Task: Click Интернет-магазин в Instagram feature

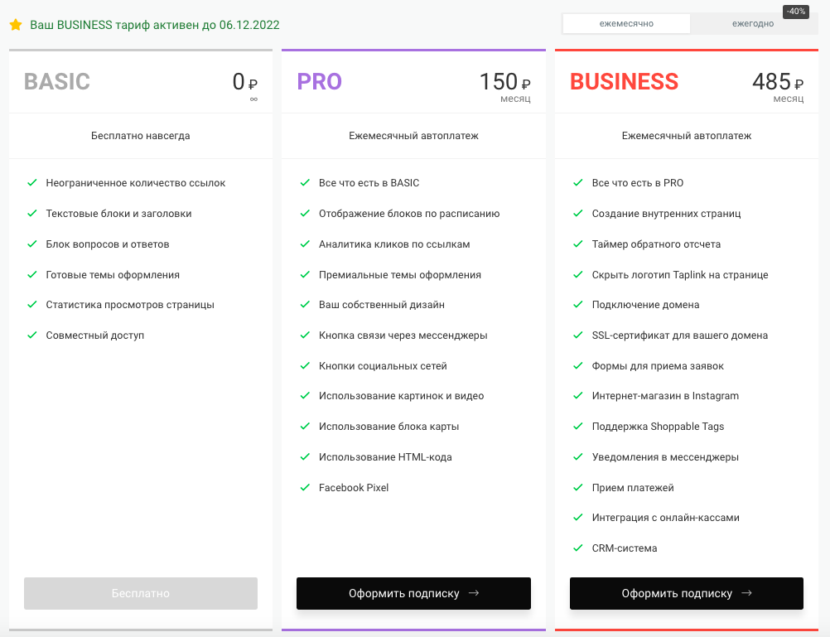Action: (665, 396)
